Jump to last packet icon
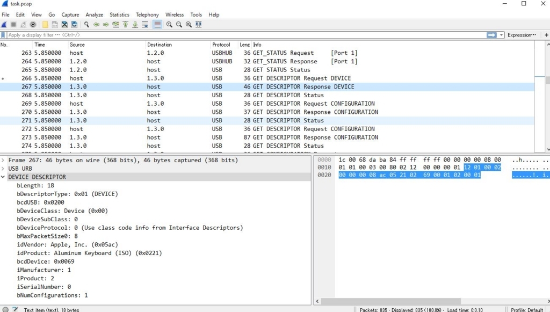The height and width of the screenshot is (312, 550). pos(135,25)
